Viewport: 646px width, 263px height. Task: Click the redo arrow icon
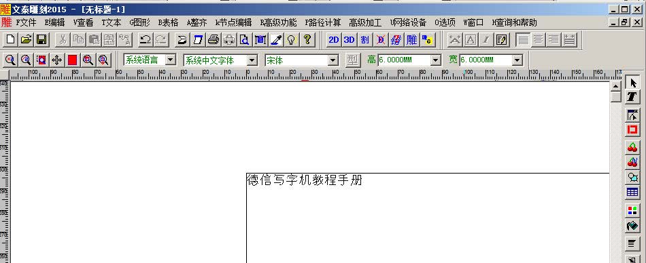pos(160,39)
